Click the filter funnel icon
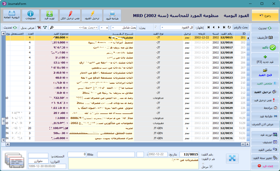Screen dimensions: 280x171 pos(45,27)
